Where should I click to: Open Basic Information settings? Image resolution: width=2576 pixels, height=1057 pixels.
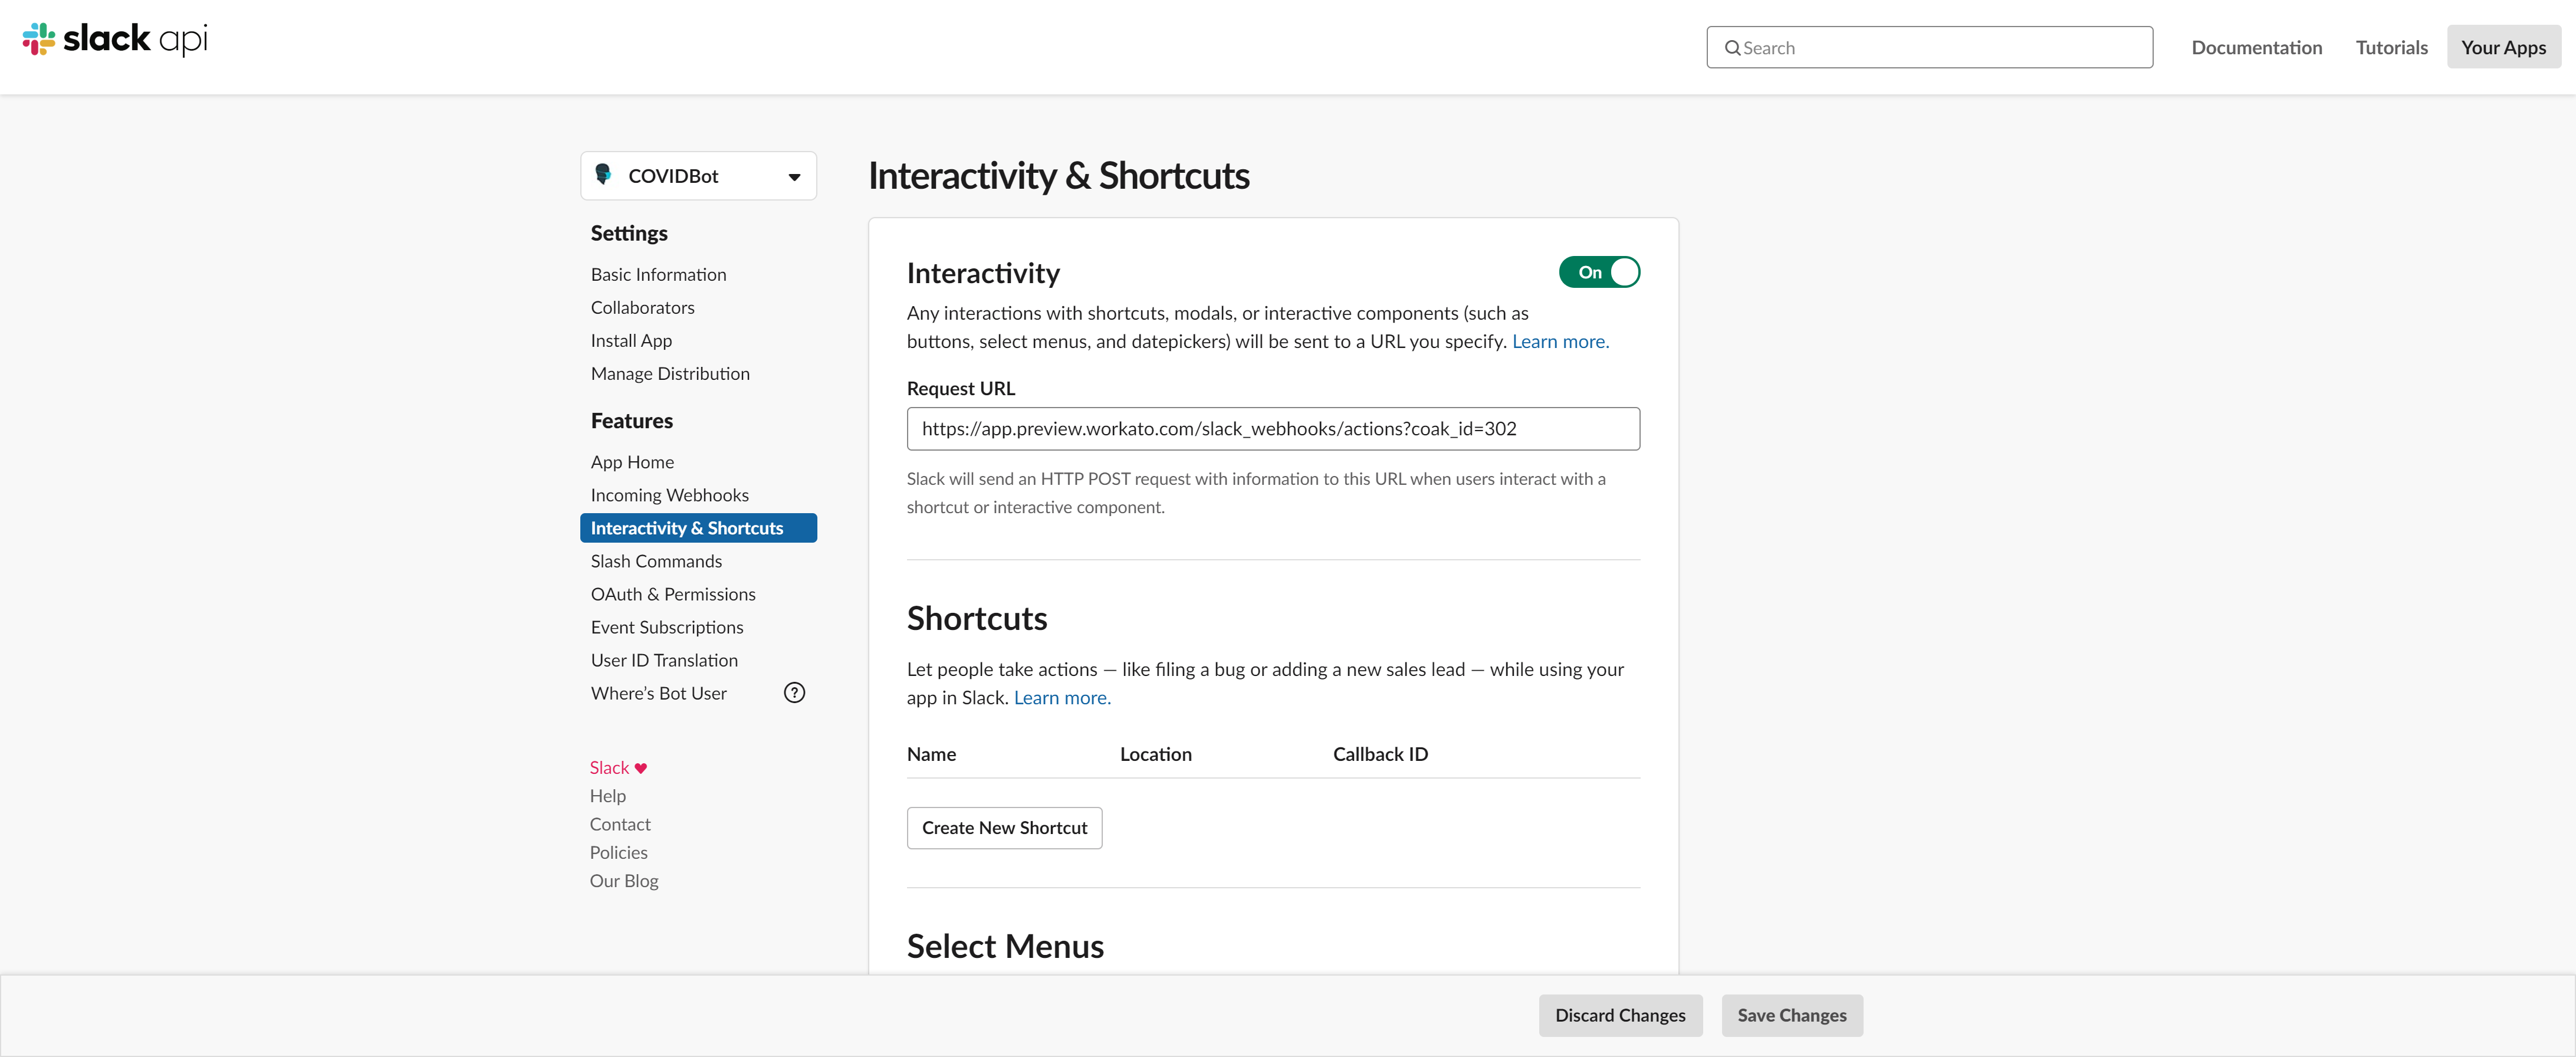(x=658, y=273)
